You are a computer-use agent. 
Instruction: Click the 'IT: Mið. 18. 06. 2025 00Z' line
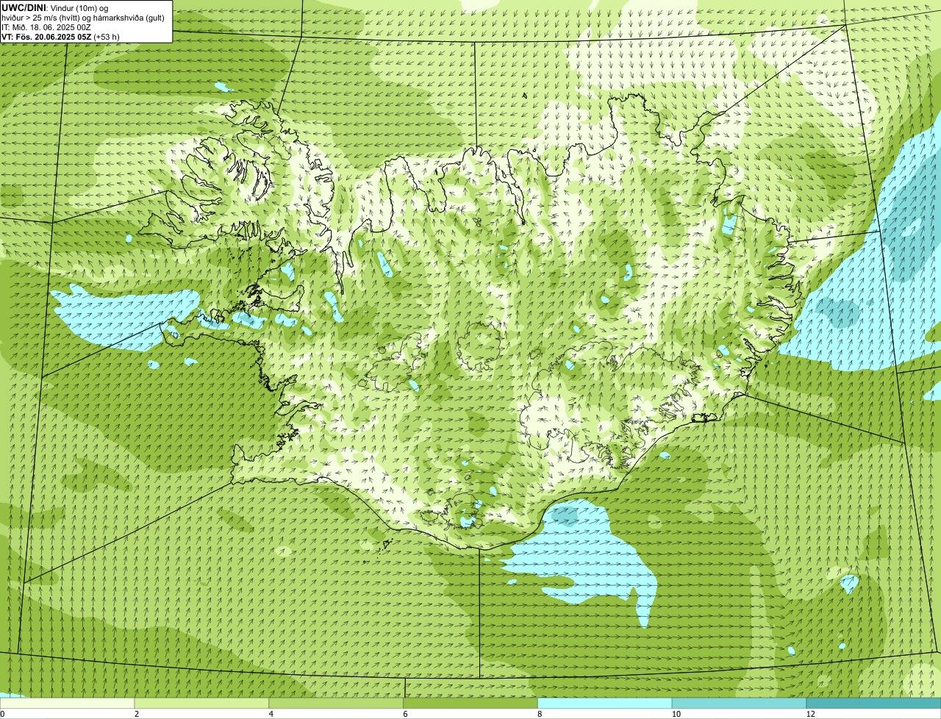click(x=46, y=27)
